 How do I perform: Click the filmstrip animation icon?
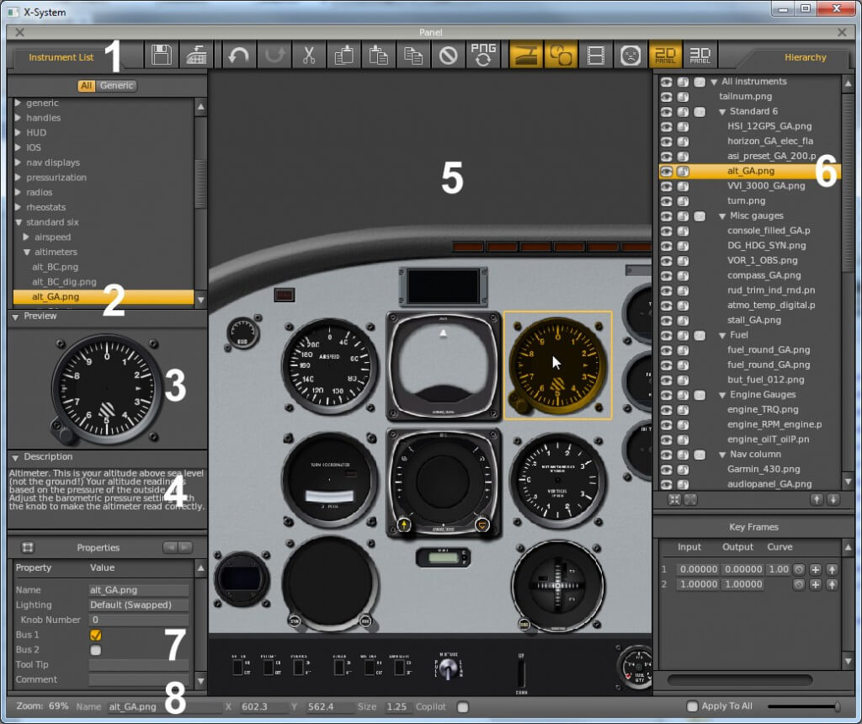(x=596, y=54)
